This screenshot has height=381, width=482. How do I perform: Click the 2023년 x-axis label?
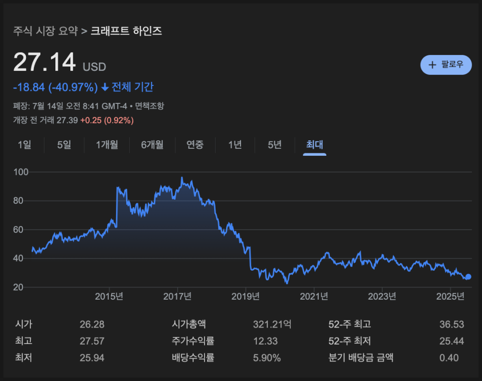(382, 297)
